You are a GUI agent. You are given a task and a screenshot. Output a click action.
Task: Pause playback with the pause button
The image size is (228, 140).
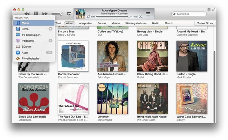36,13
